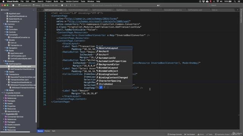Open the Errors pad in status bar
The width and height of the screenshot is (243, 136).
click(201, 134)
